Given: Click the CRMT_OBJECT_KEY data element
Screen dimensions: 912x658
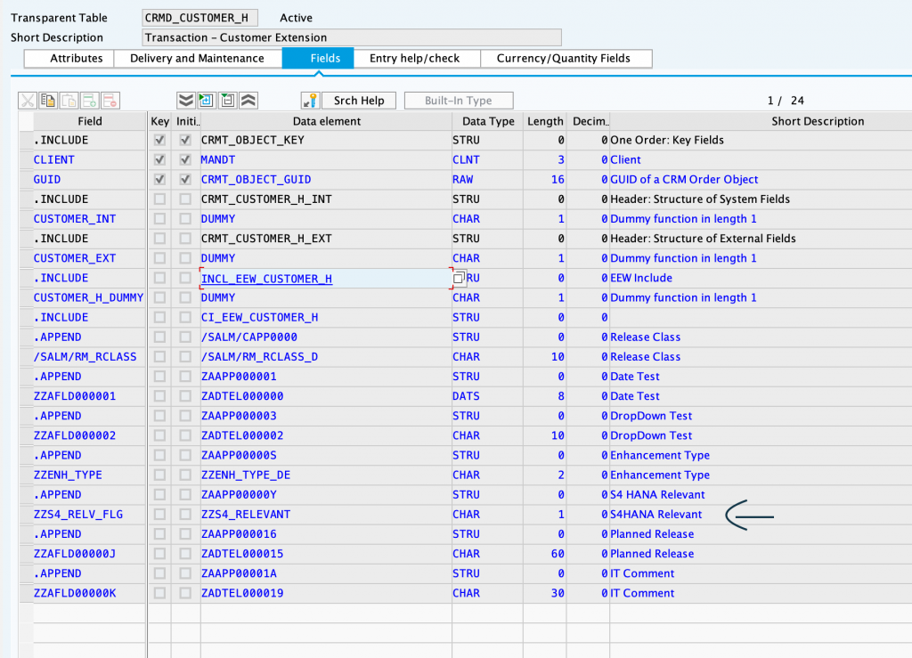Looking at the screenshot, I should tap(252, 140).
